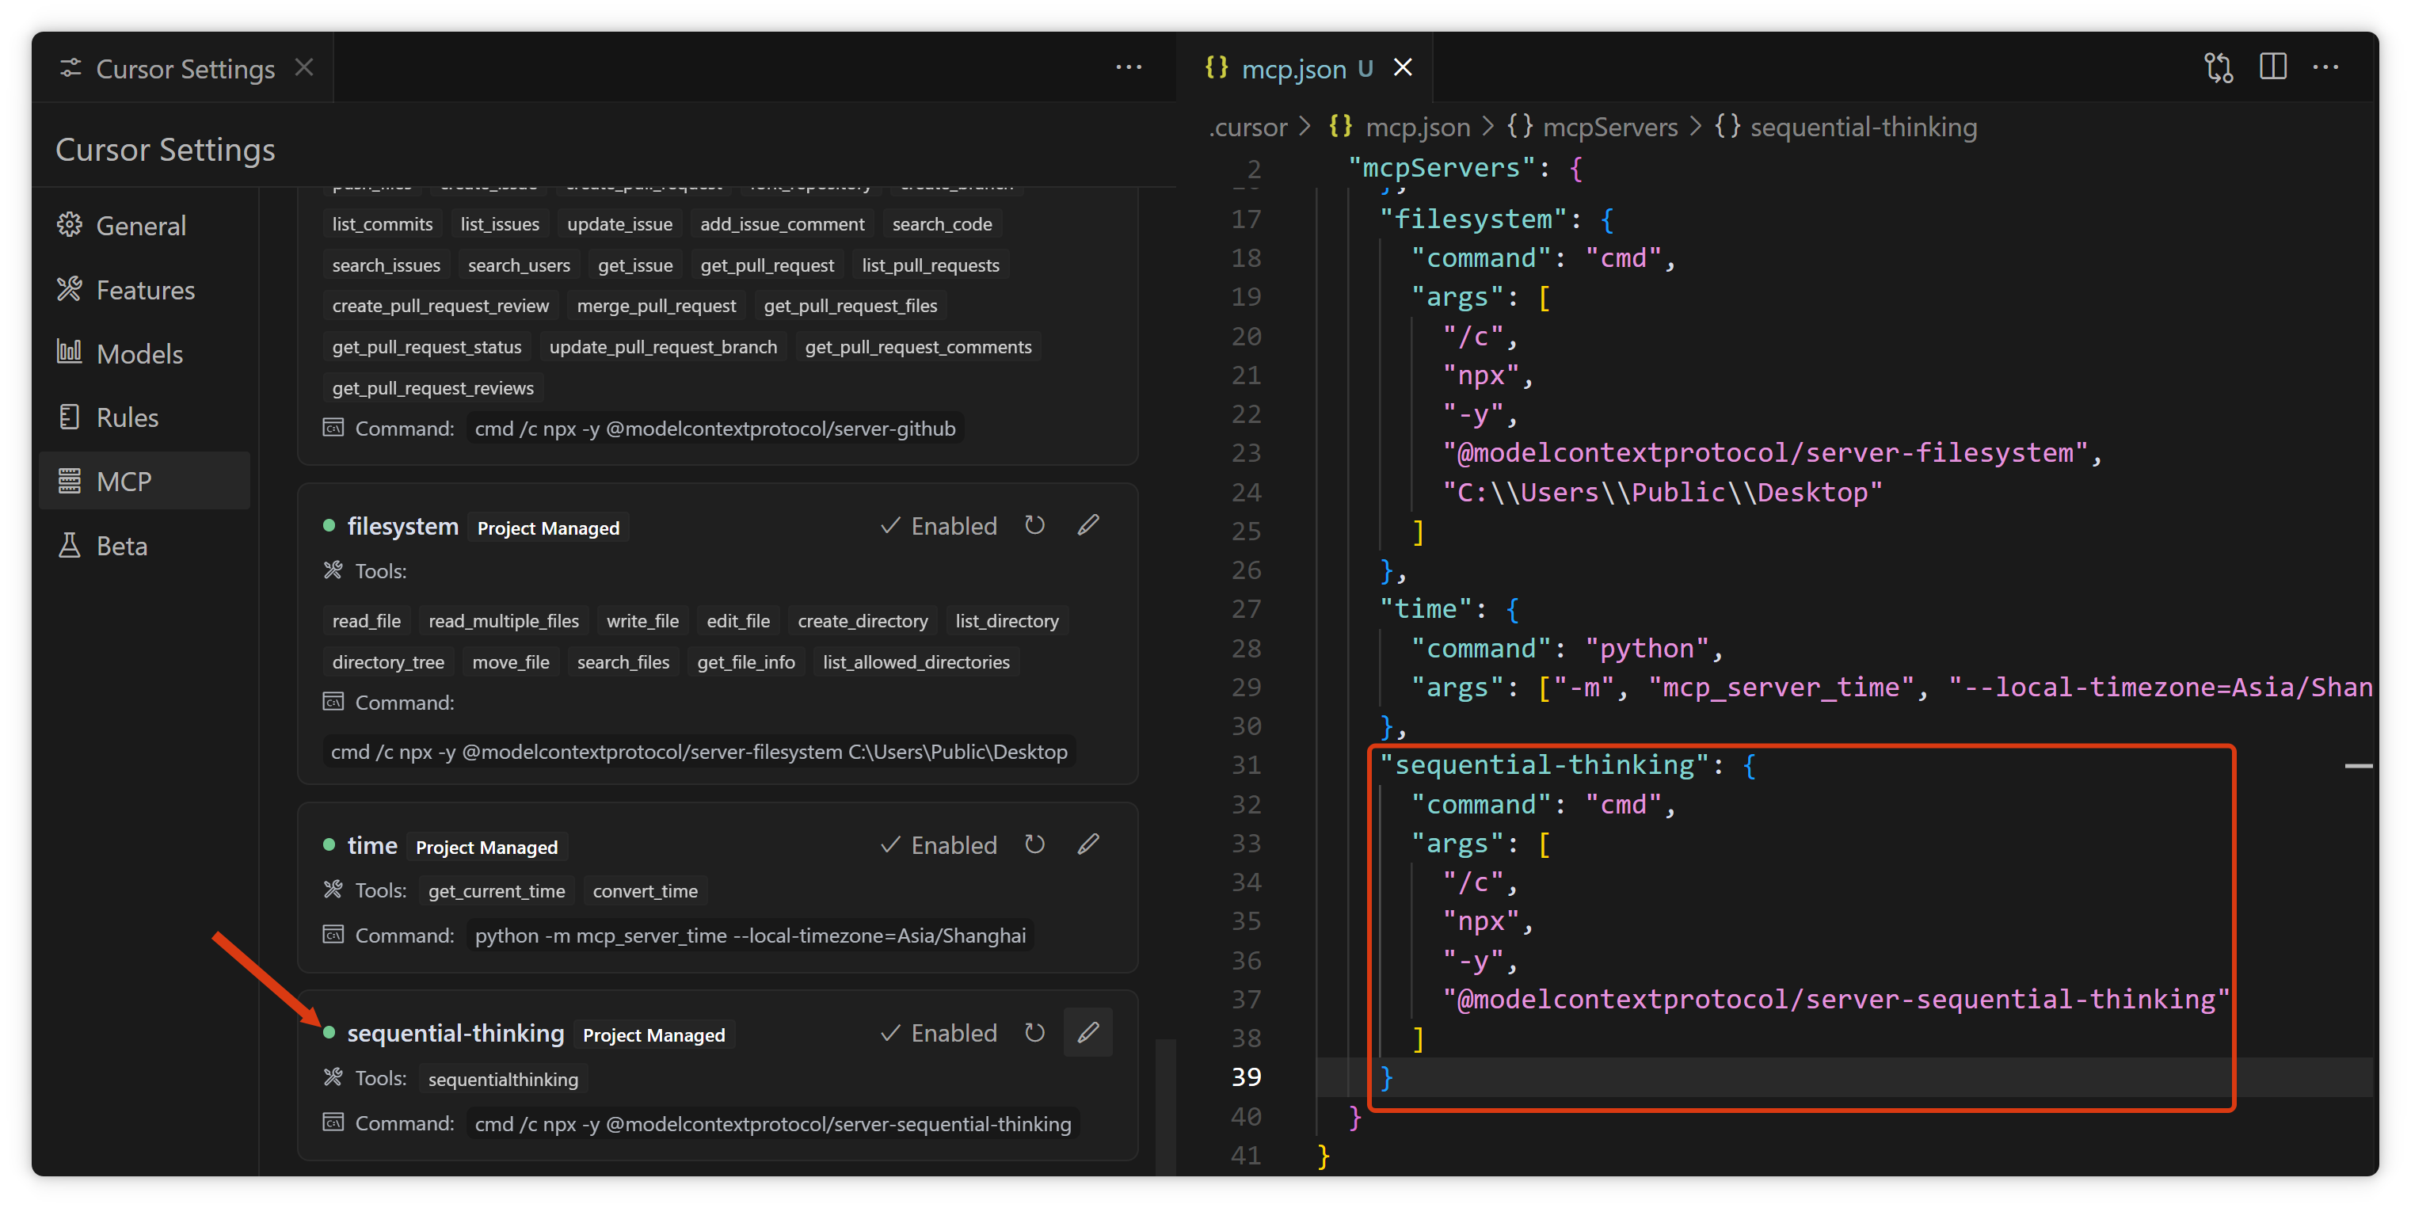Edit the time server configuration
This screenshot has height=1208, width=2411.
click(1087, 845)
